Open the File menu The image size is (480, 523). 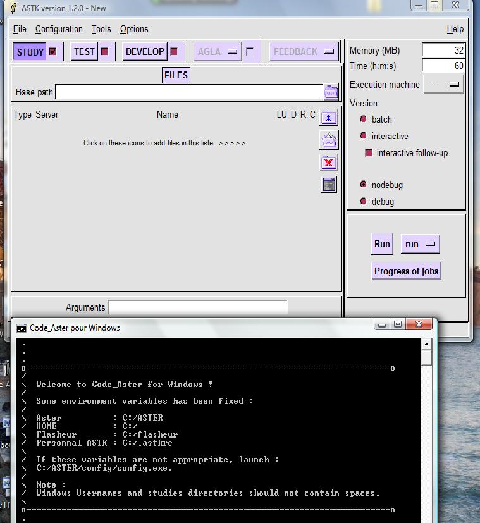(20, 29)
